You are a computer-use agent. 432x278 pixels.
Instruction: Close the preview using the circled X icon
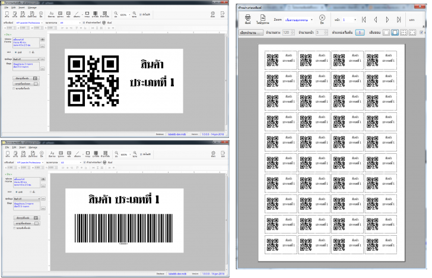[x=322, y=18]
